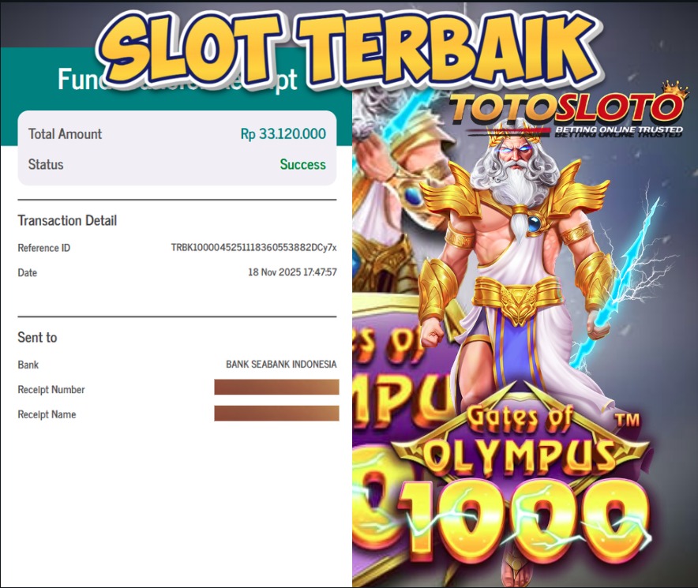Click the TM trademark symbol
This screenshot has width=698, height=588.
pos(626,419)
